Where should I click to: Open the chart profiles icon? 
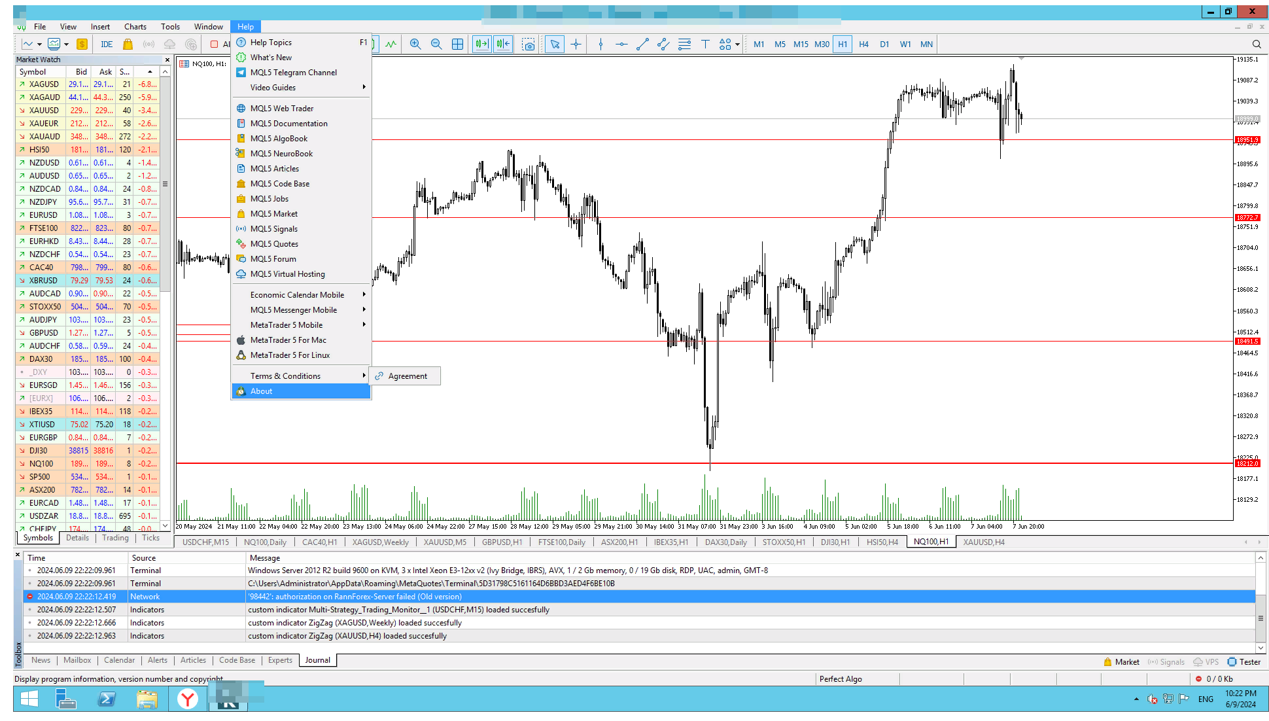coord(54,44)
